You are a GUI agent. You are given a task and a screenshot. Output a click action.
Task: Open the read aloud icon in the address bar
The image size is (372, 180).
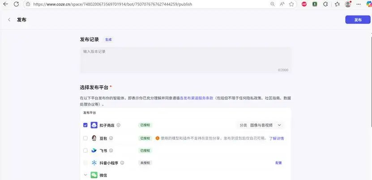282,4
